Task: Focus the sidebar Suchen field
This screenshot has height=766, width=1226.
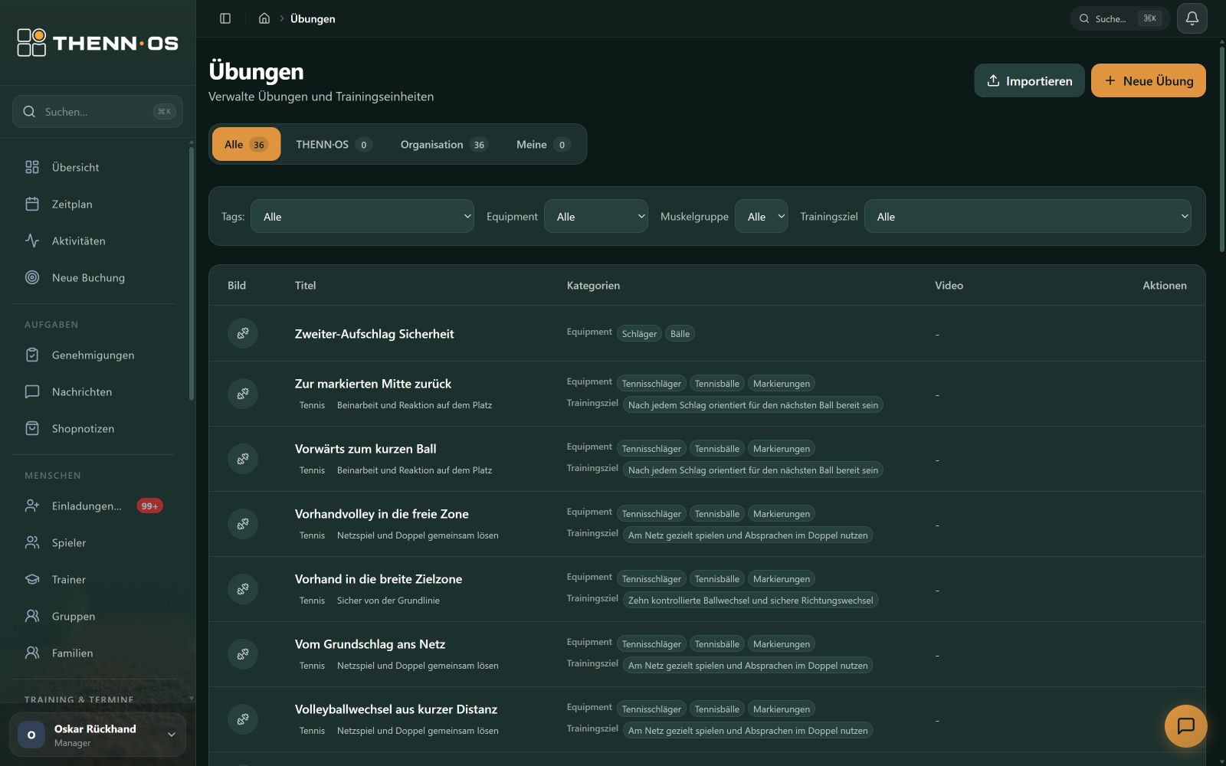Action: click(97, 111)
